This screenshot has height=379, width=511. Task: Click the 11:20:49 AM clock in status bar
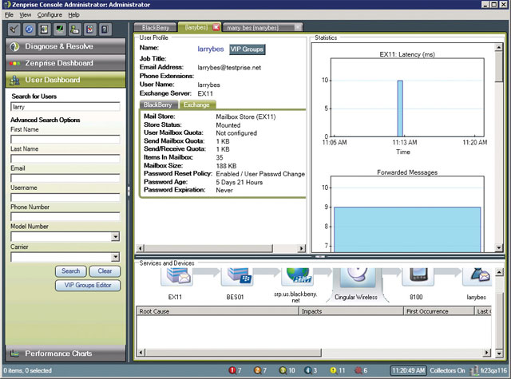(408, 370)
